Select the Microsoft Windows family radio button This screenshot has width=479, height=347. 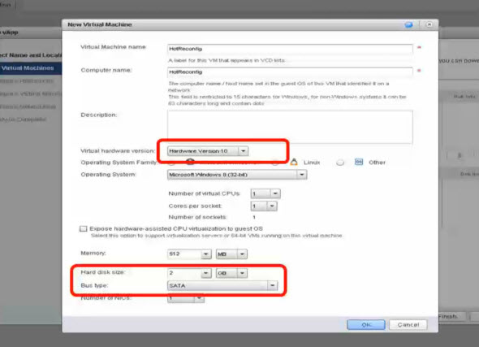click(x=171, y=163)
